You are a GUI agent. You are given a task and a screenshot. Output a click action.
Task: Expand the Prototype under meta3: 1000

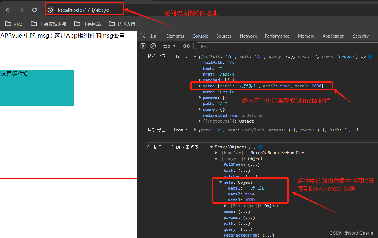pos(225,206)
